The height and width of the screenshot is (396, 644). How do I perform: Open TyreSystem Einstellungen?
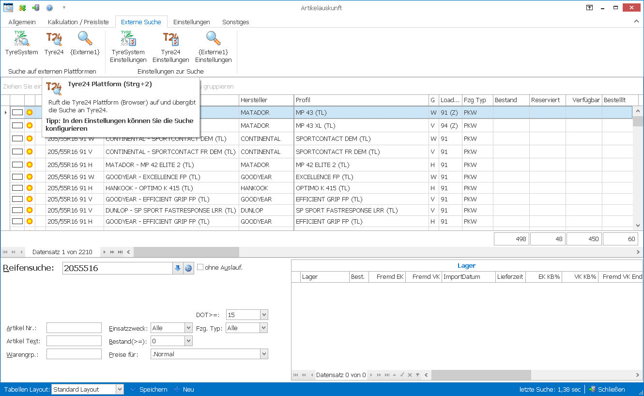tap(128, 47)
